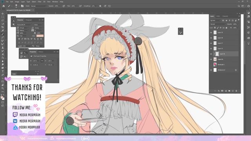Open the Window menu
The width and height of the screenshot is (251, 141).
[55, 2]
